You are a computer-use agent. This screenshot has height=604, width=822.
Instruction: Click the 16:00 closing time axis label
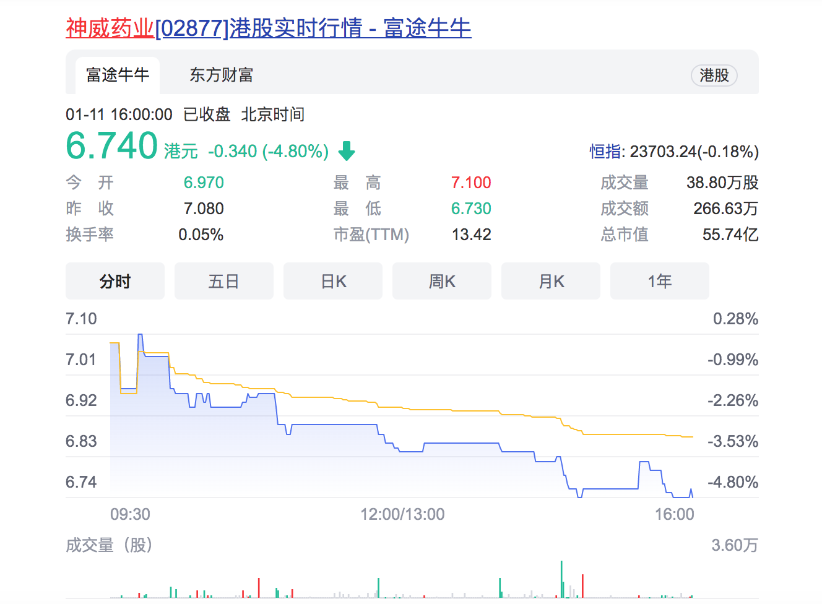tap(674, 514)
